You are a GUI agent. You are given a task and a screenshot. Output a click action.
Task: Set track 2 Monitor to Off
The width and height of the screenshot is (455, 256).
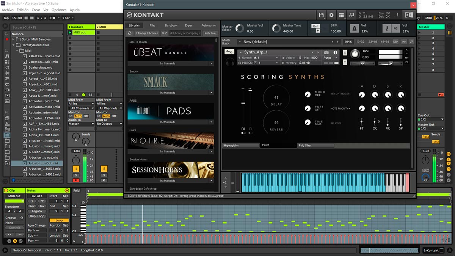pyautogui.click(x=114, y=116)
